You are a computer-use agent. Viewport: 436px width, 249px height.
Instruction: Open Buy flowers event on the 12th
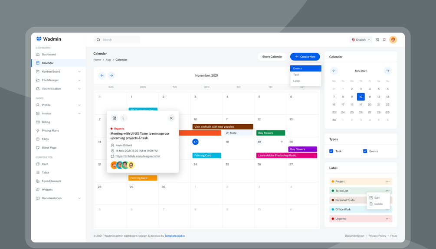coord(271,133)
